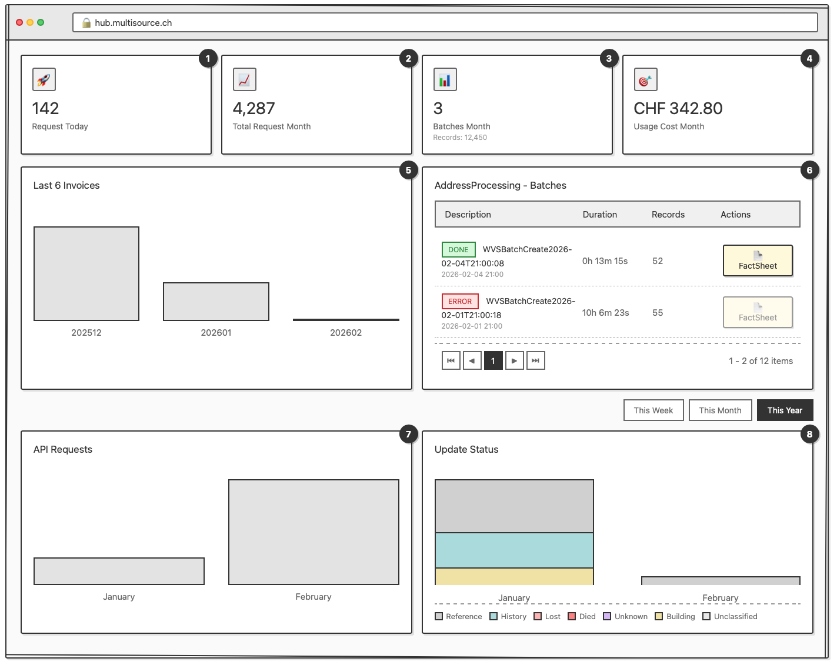Click the line chart icon above Total Request Month

click(x=244, y=79)
